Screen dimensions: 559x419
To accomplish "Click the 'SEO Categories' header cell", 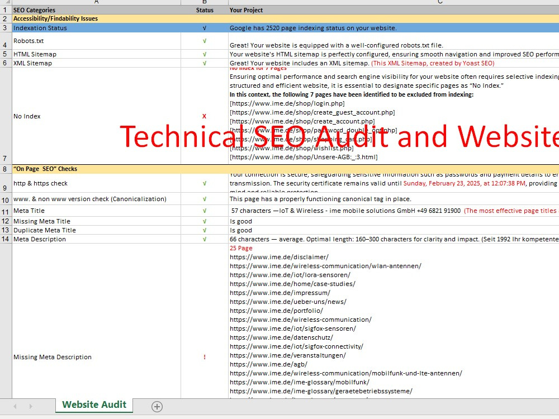I will (x=96, y=10).
